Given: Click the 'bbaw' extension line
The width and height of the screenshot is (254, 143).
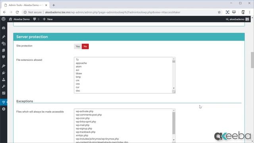Looking at the screenshot, I should 79,73.
